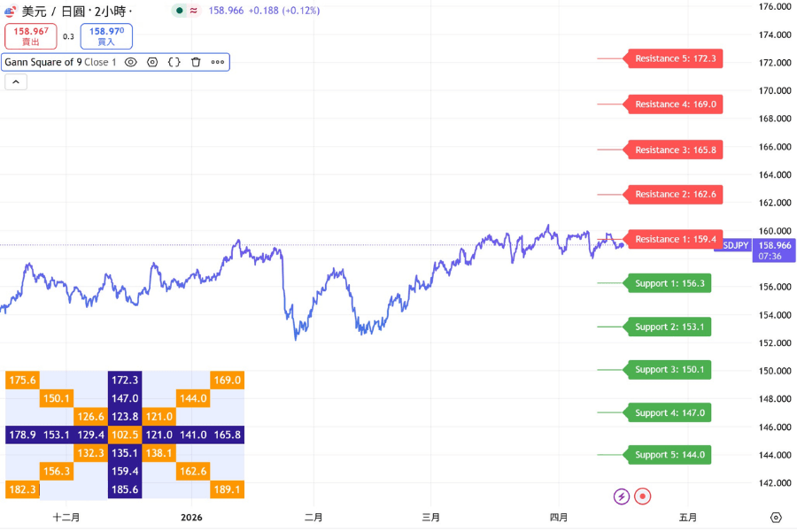Hide the Gann Square of 9 drawing via eye icon
This screenshot has height=531, width=797.
pos(131,62)
